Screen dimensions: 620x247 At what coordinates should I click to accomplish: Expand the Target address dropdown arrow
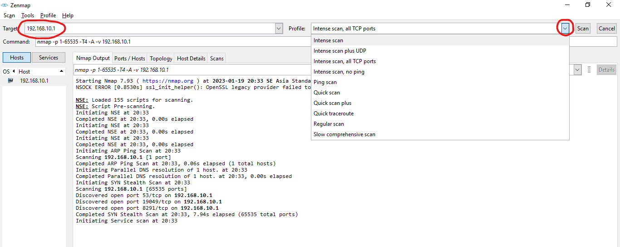(279, 29)
